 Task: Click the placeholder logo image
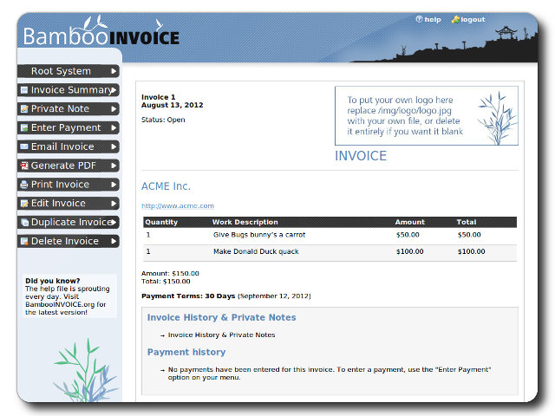426,115
